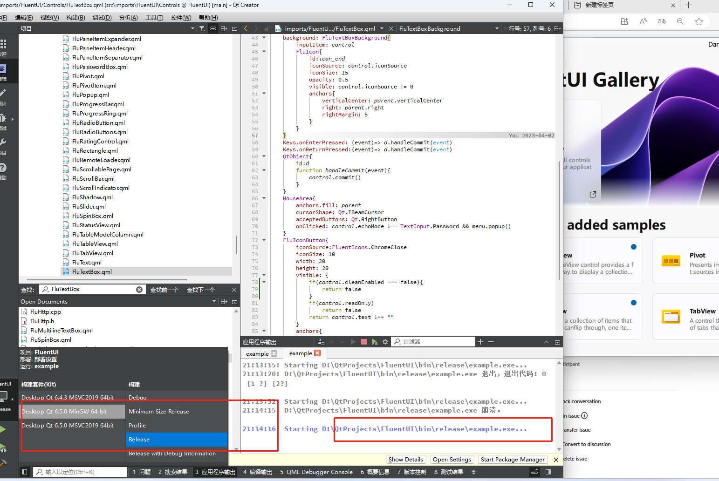Select Desktop Qt 6.5.0 MSVC2019 64bit kit
719x481 pixels.
(72, 426)
